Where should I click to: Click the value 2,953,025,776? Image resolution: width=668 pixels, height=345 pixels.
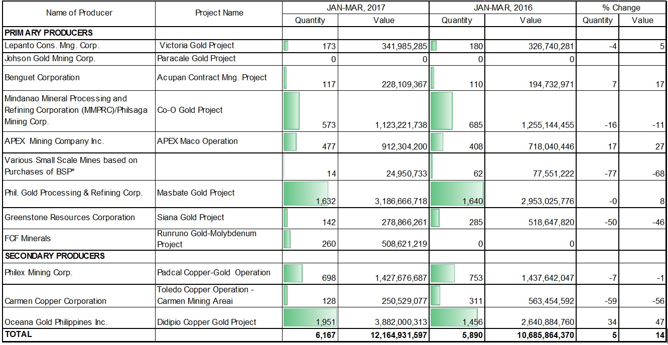(548, 201)
